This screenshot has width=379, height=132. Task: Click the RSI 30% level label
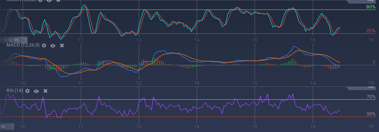pyautogui.click(x=371, y=114)
